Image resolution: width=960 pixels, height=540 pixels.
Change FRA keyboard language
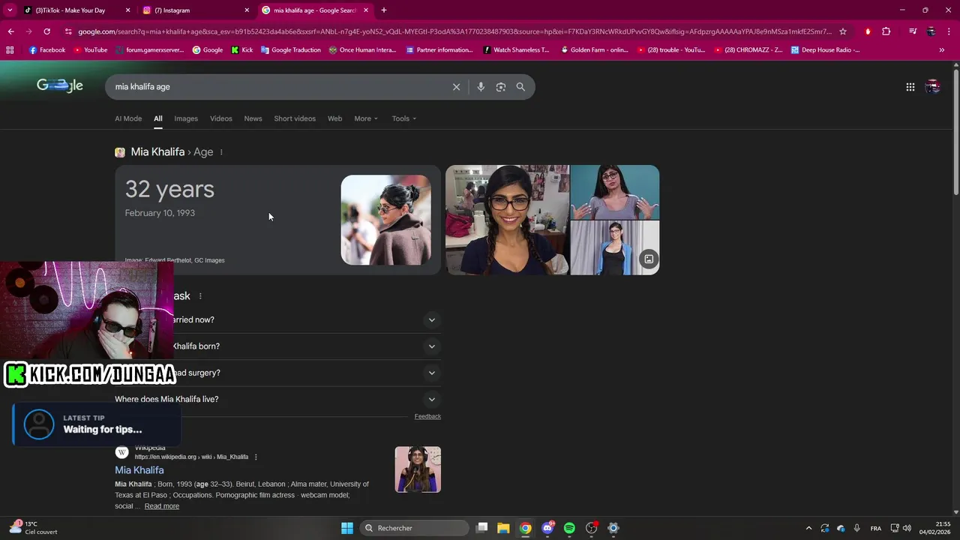coord(875,528)
